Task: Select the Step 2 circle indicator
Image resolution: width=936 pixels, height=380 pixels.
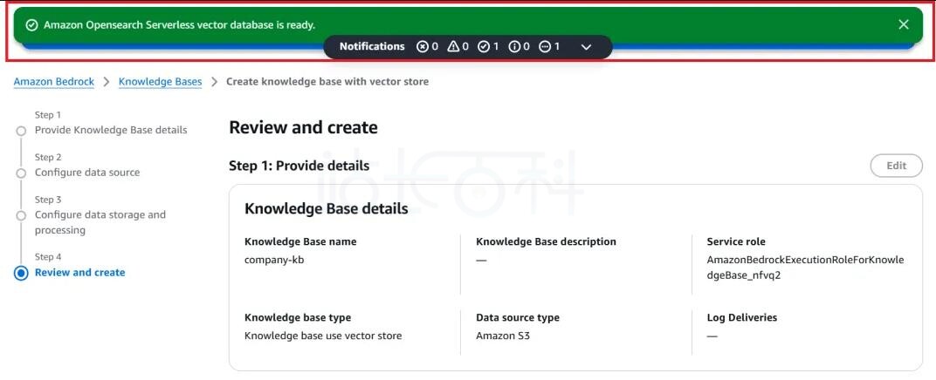Action: pos(21,173)
